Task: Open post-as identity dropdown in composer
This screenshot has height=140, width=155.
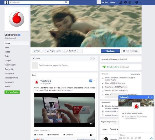Action: click(x=93, y=58)
